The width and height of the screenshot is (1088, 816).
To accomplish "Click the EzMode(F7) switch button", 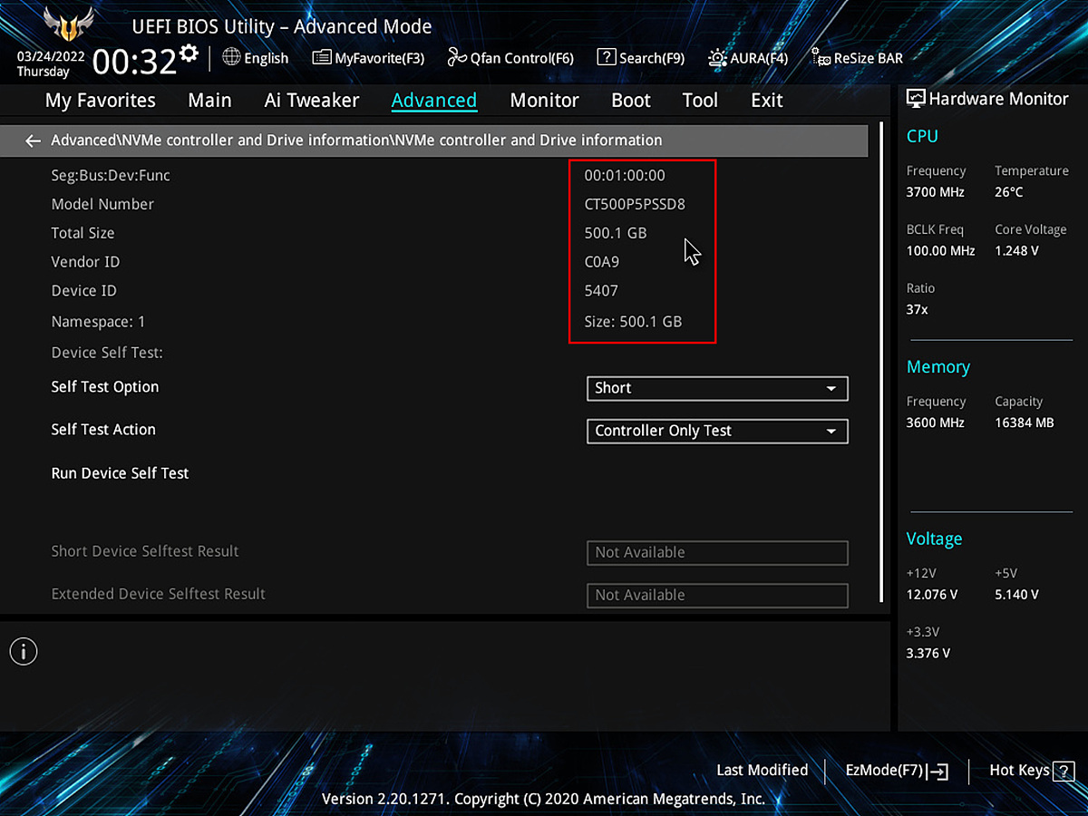I will pos(897,771).
